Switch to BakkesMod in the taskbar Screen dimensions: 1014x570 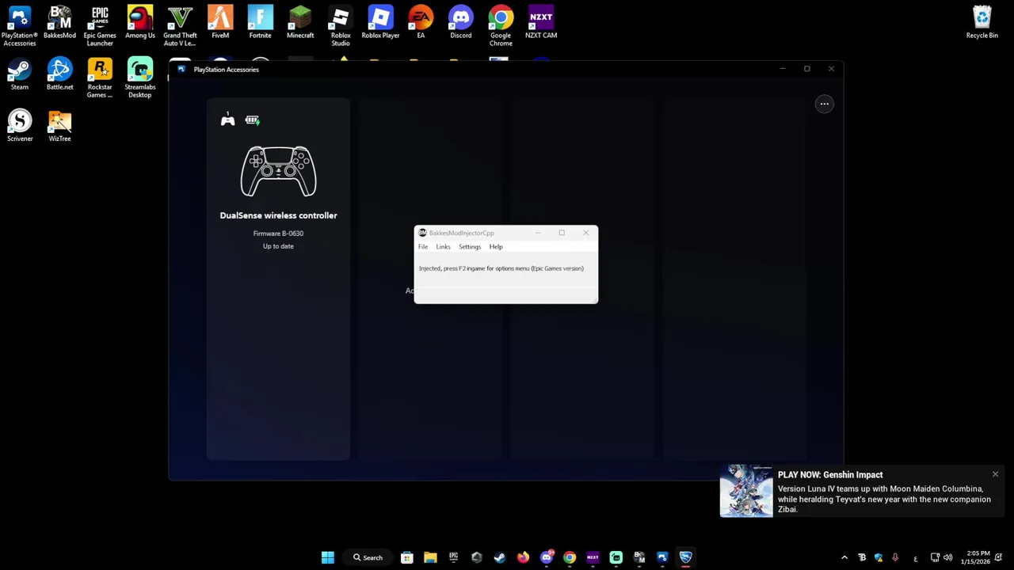[639, 557]
